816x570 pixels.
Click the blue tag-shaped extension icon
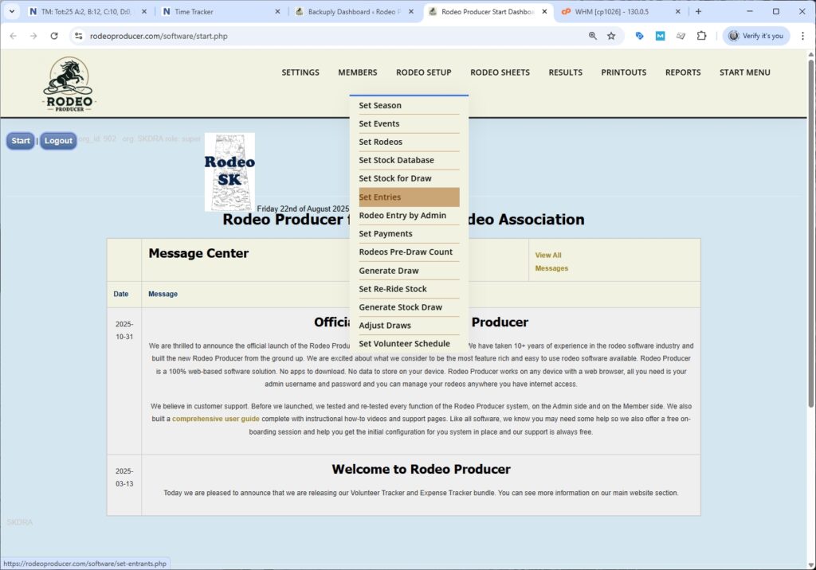(640, 36)
